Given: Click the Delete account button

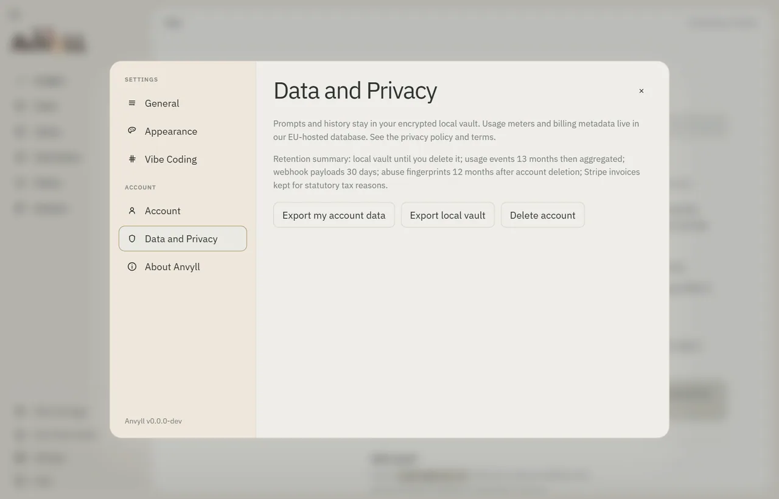Looking at the screenshot, I should click(542, 215).
